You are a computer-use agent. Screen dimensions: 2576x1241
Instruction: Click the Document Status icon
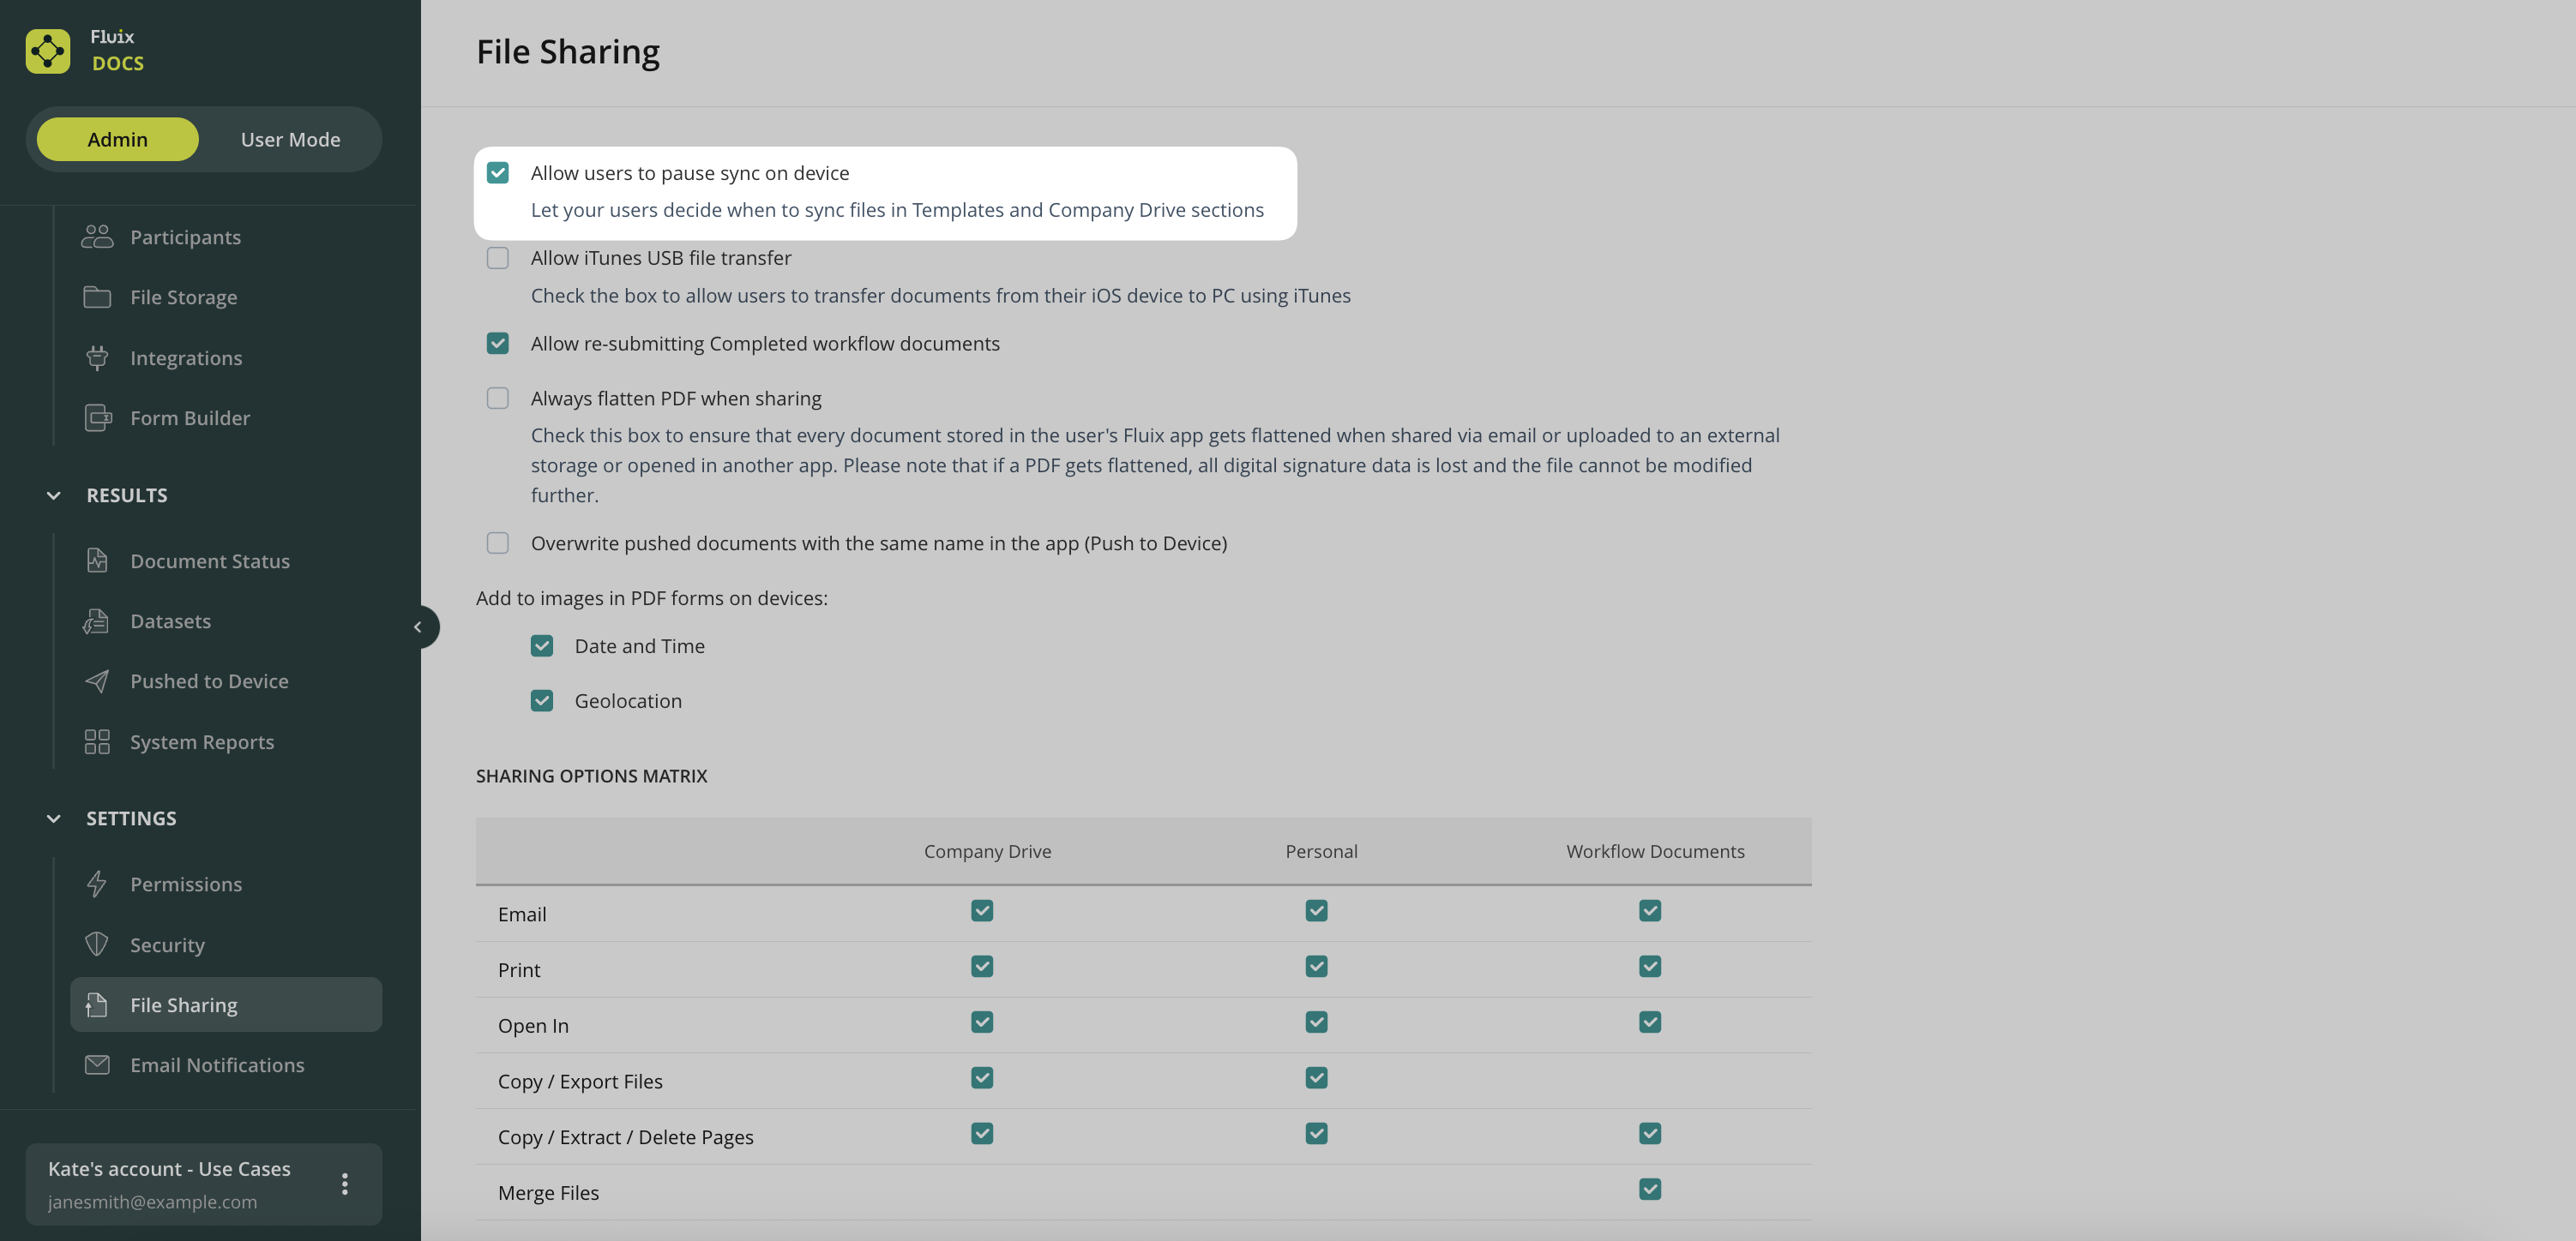pos(97,561)
